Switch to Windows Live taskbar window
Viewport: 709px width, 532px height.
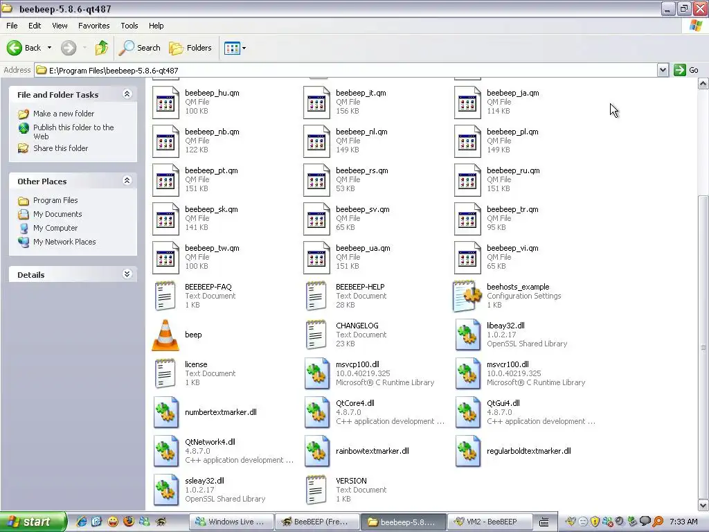(231, 522)
